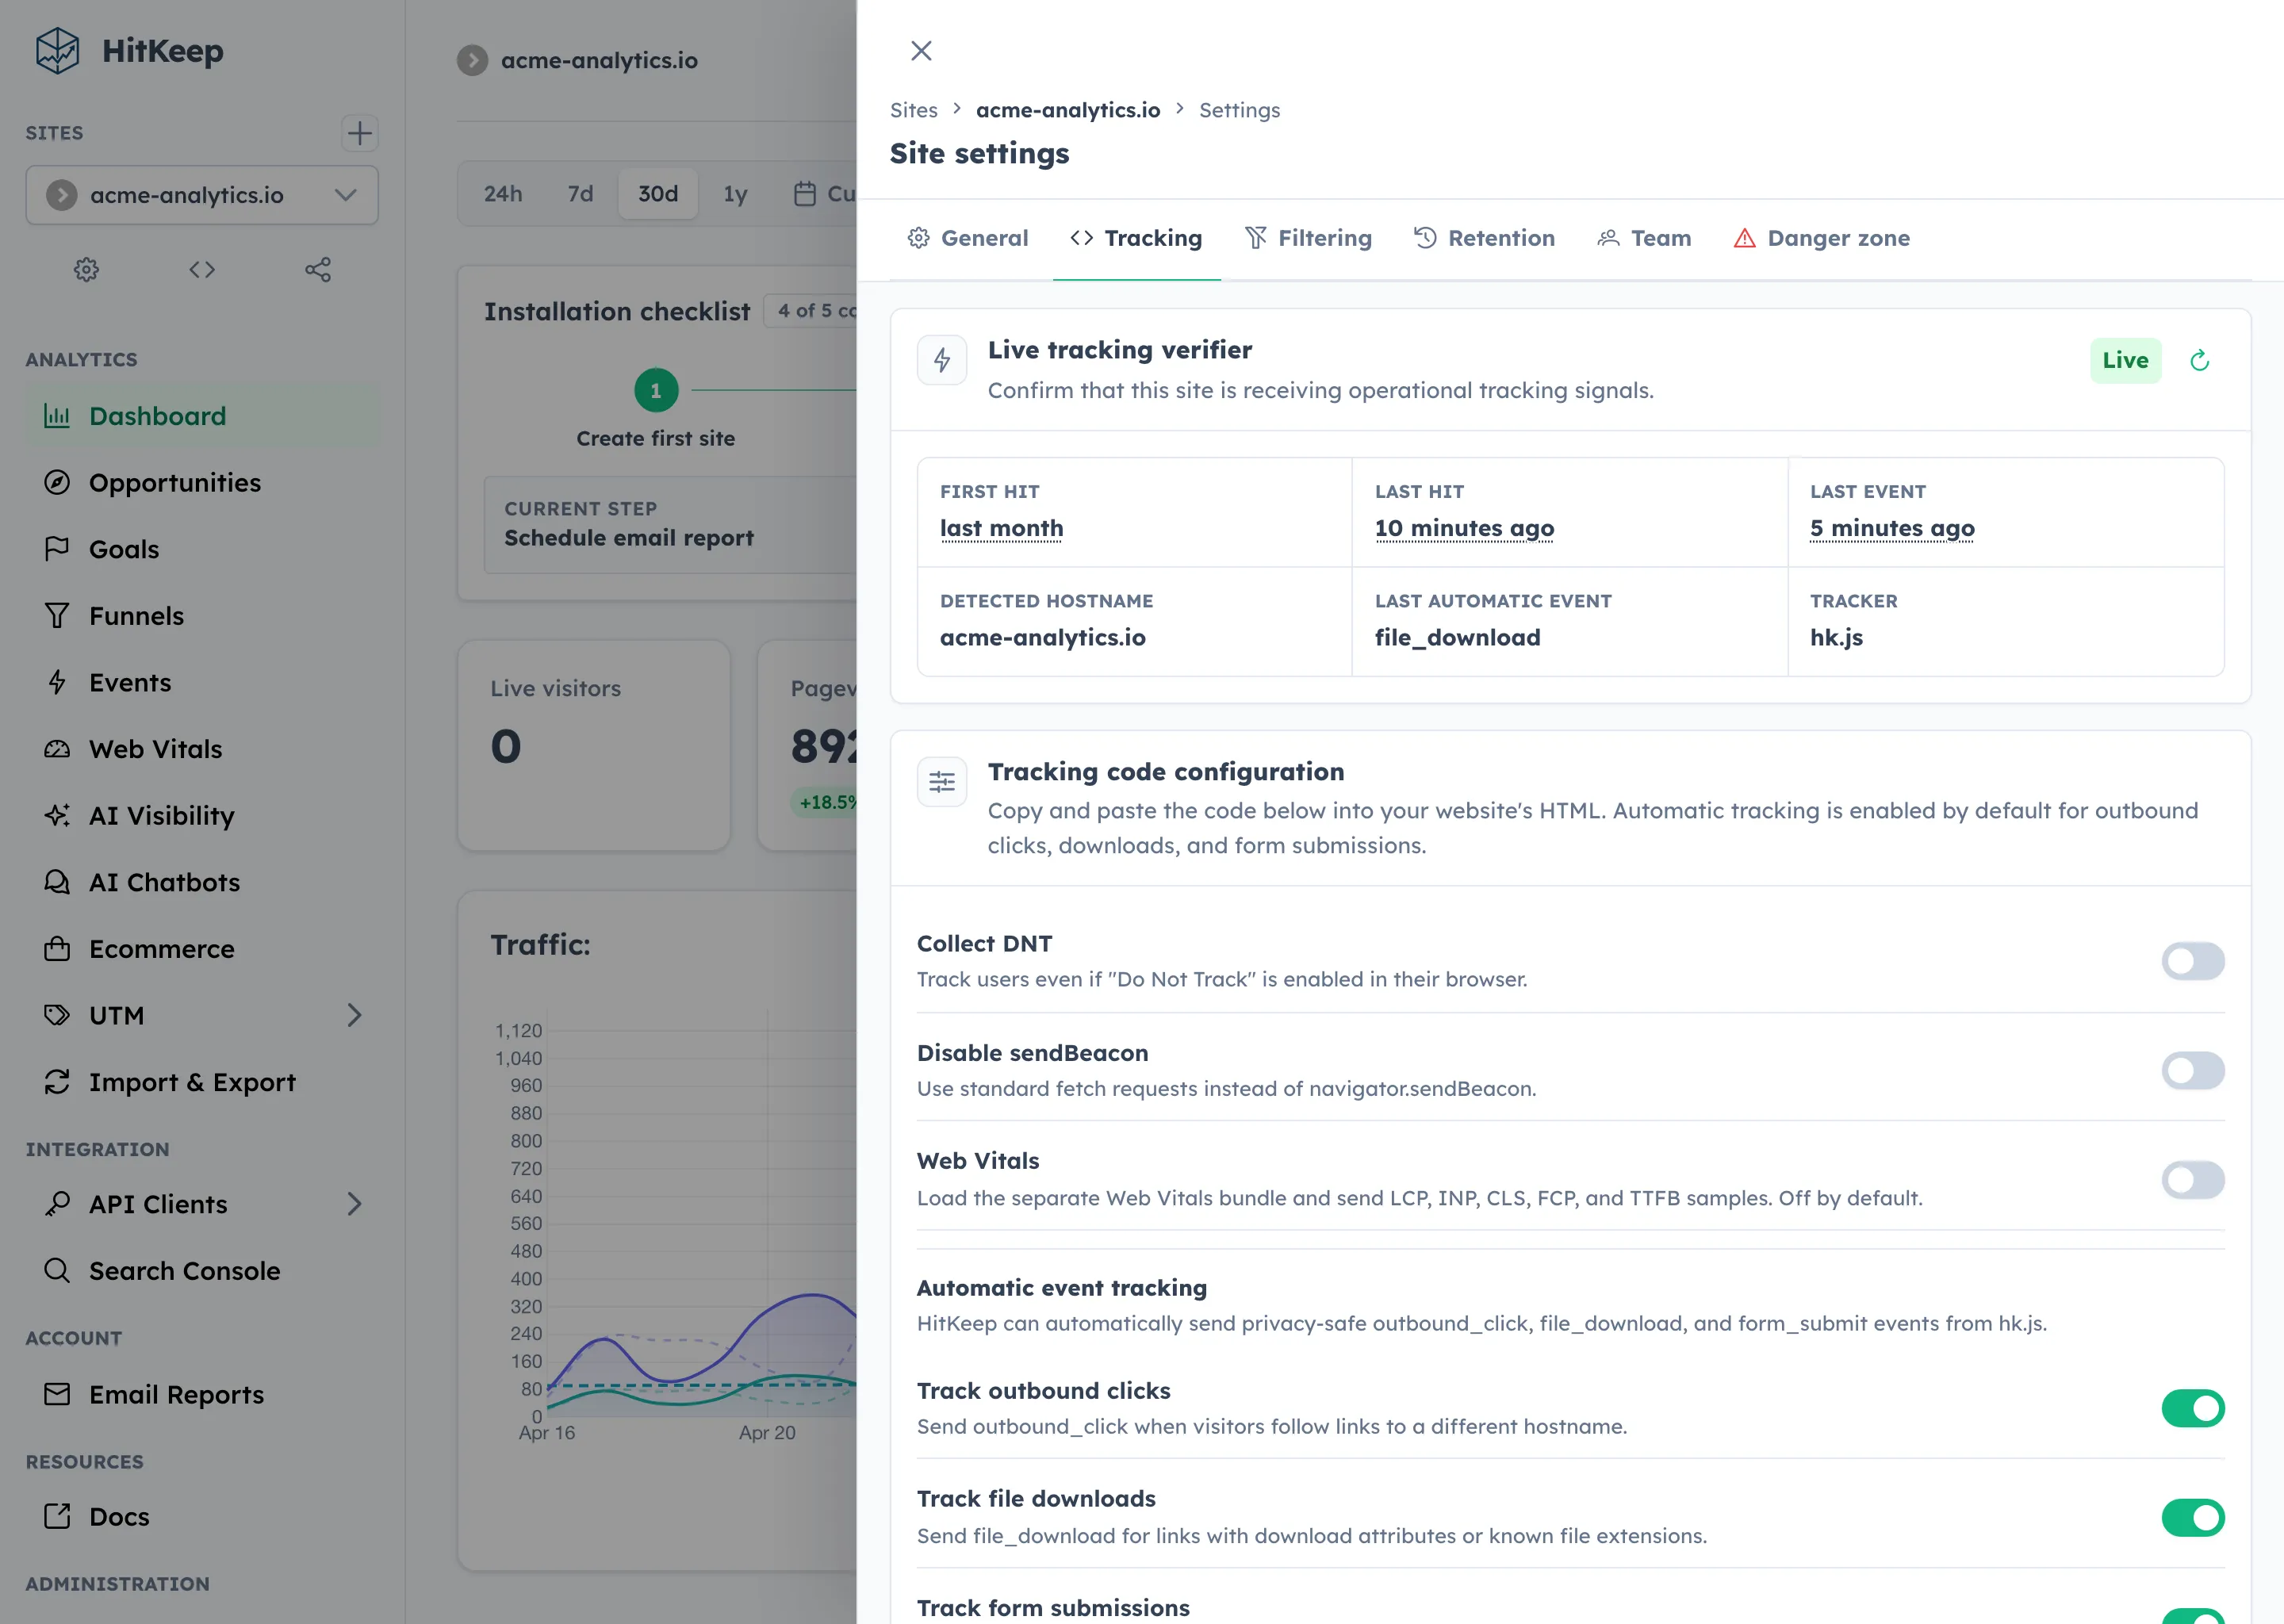The width and height of the screenshot is (2284, 1624).
Task: Go to Goals page
Action: (x=202, y=549)
